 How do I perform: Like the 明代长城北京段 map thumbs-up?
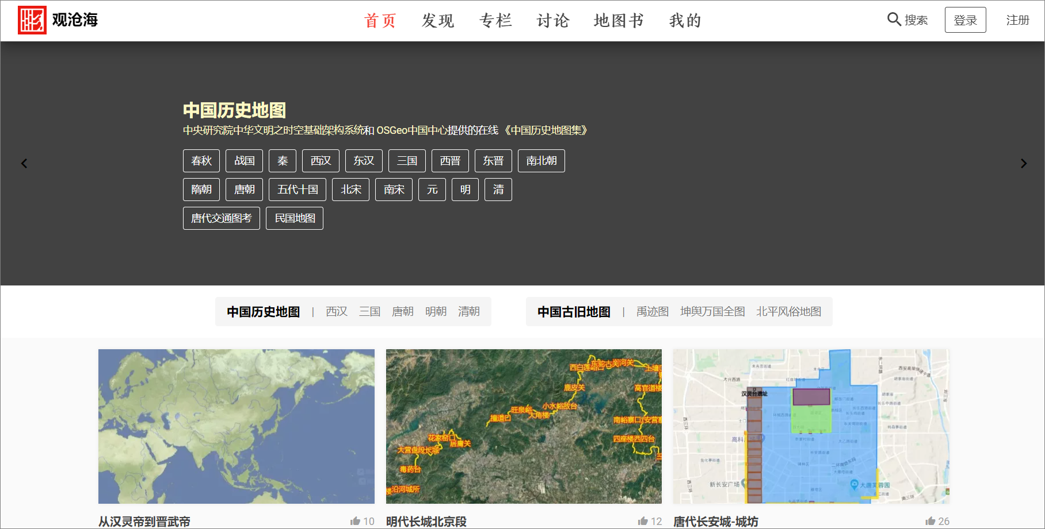tap(643, 521)
